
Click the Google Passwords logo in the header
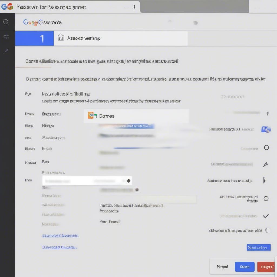pos(42,22)
